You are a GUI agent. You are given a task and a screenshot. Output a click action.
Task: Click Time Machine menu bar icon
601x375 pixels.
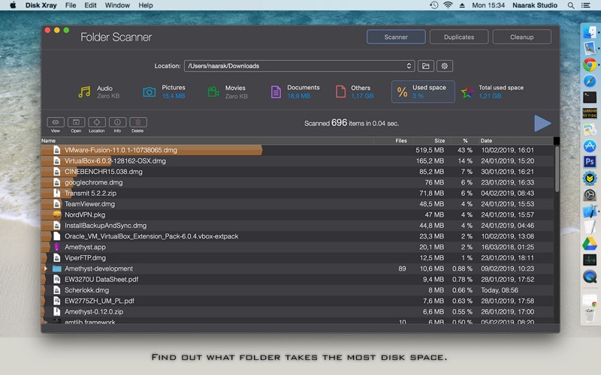click(434, 5)
